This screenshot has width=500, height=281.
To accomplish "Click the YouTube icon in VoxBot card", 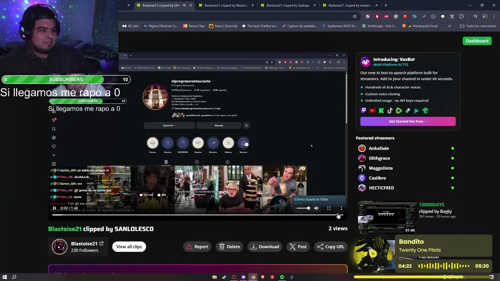I will 372,111.
